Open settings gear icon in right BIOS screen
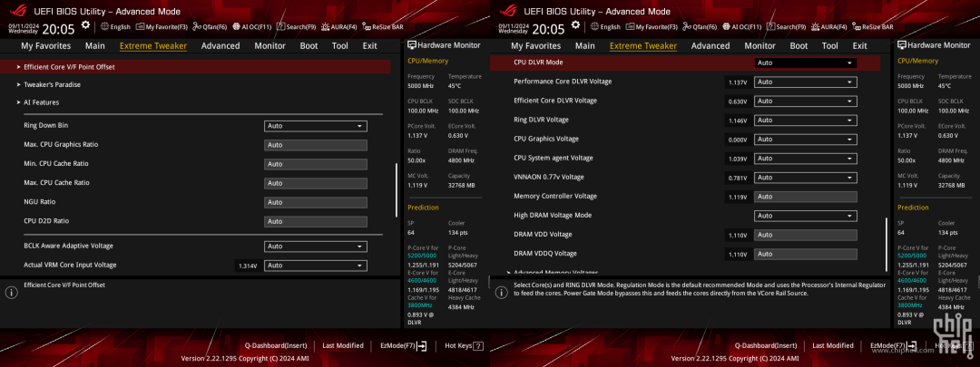Viewport: 980px width, 367px height. [575, 25]
